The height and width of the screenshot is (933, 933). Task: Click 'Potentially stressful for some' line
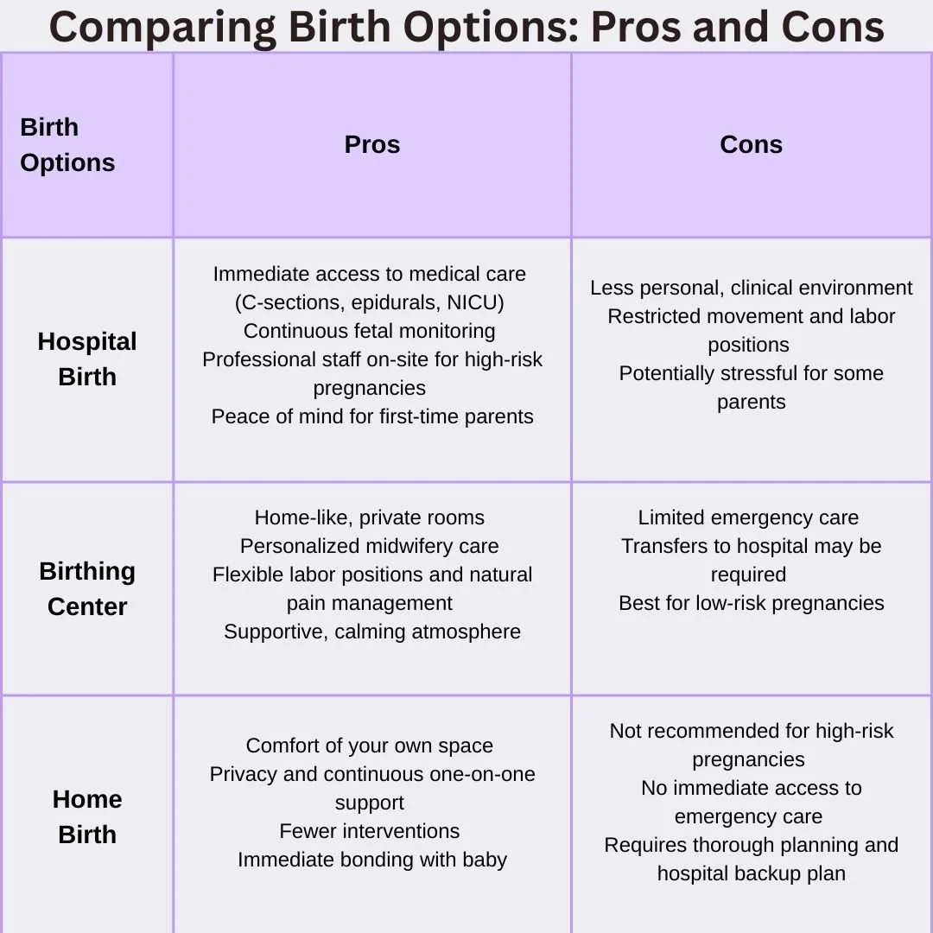(x=751, y=373)
